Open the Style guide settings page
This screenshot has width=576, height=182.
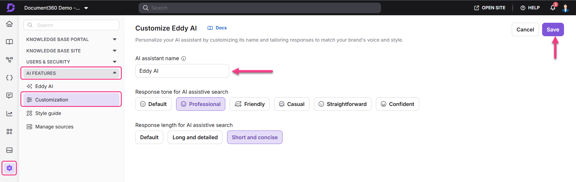(x=71, y=113)
